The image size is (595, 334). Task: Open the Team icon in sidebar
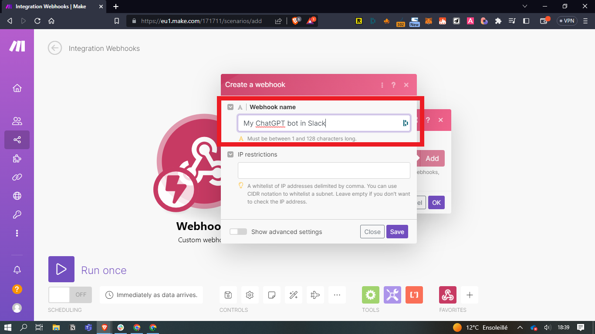[x=17, y=121]
